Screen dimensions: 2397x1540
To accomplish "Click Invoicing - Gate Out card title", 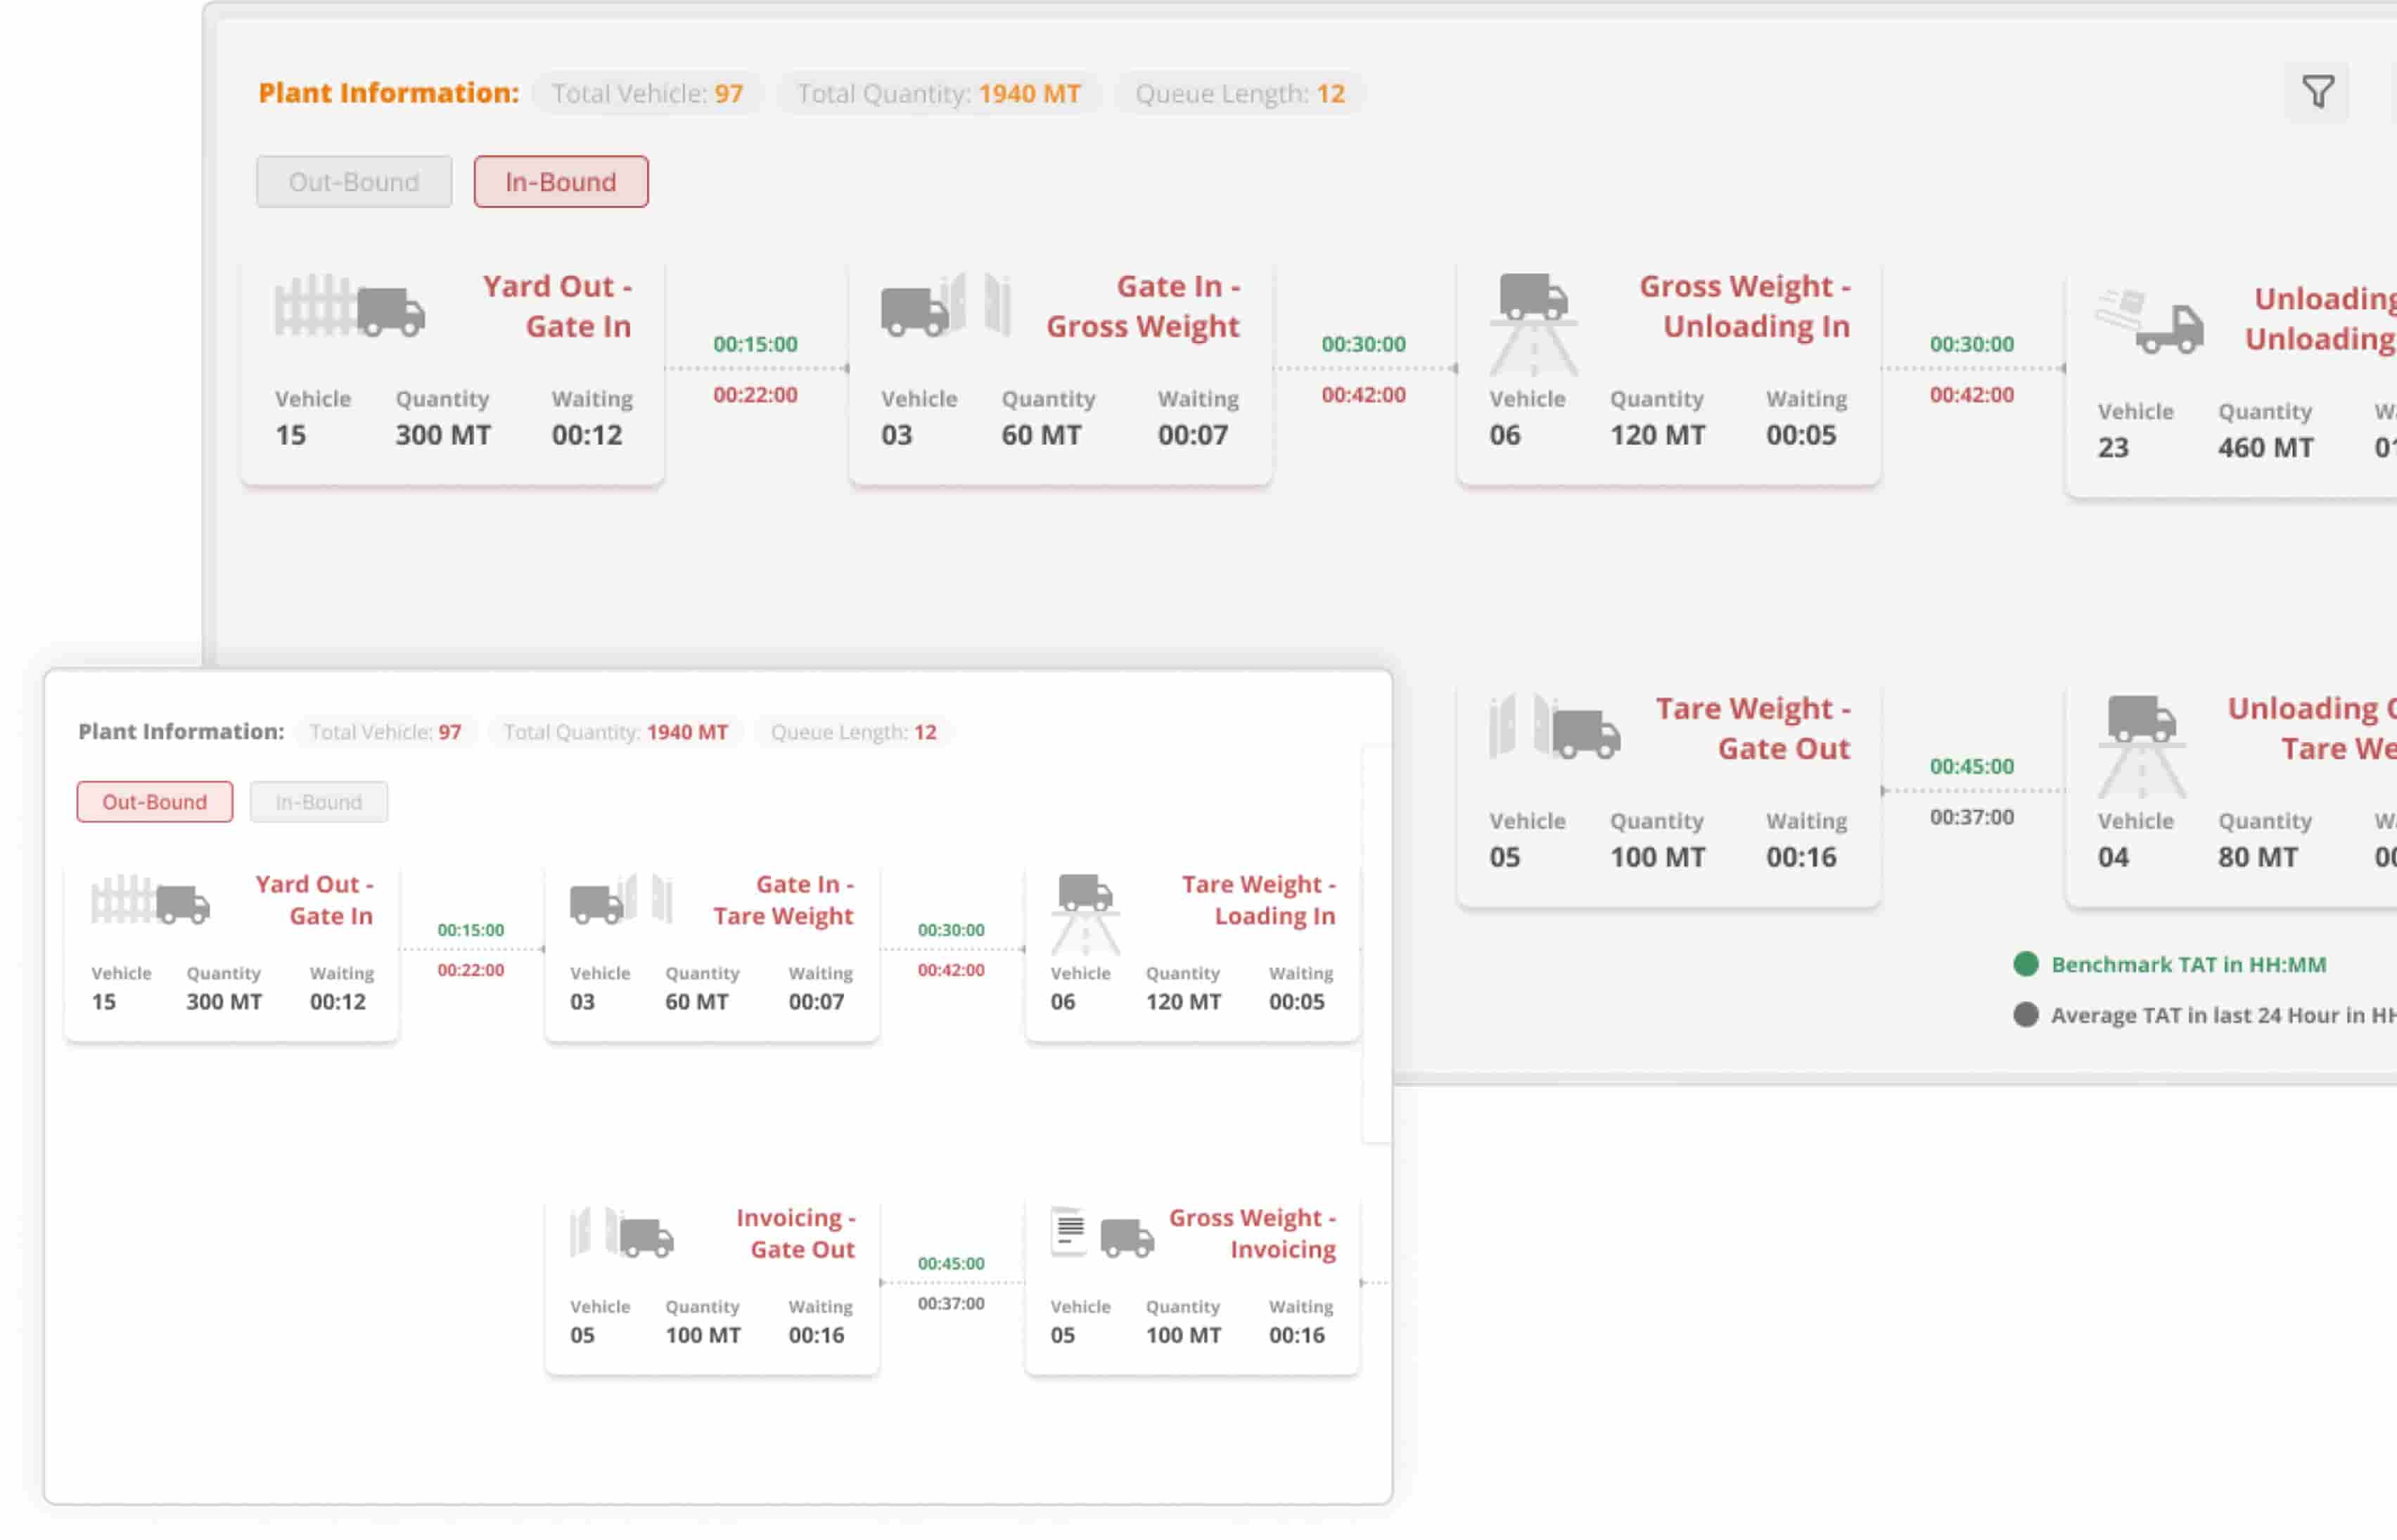I will point(796,1233).
